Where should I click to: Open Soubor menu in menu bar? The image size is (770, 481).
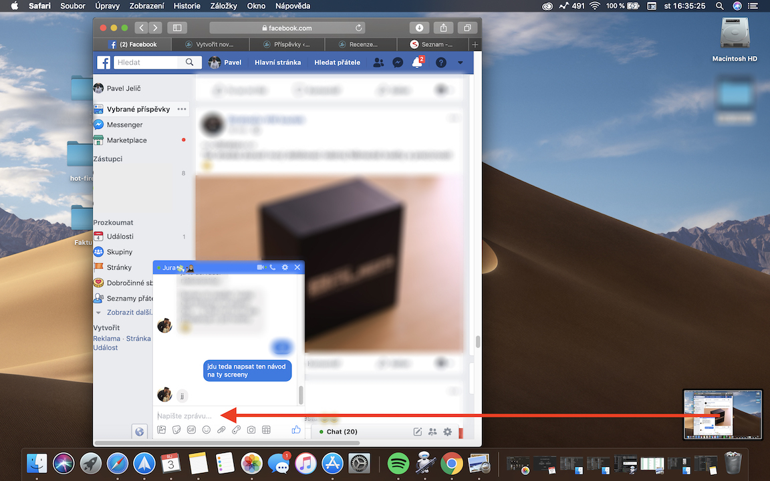click(x=73, y=6)
